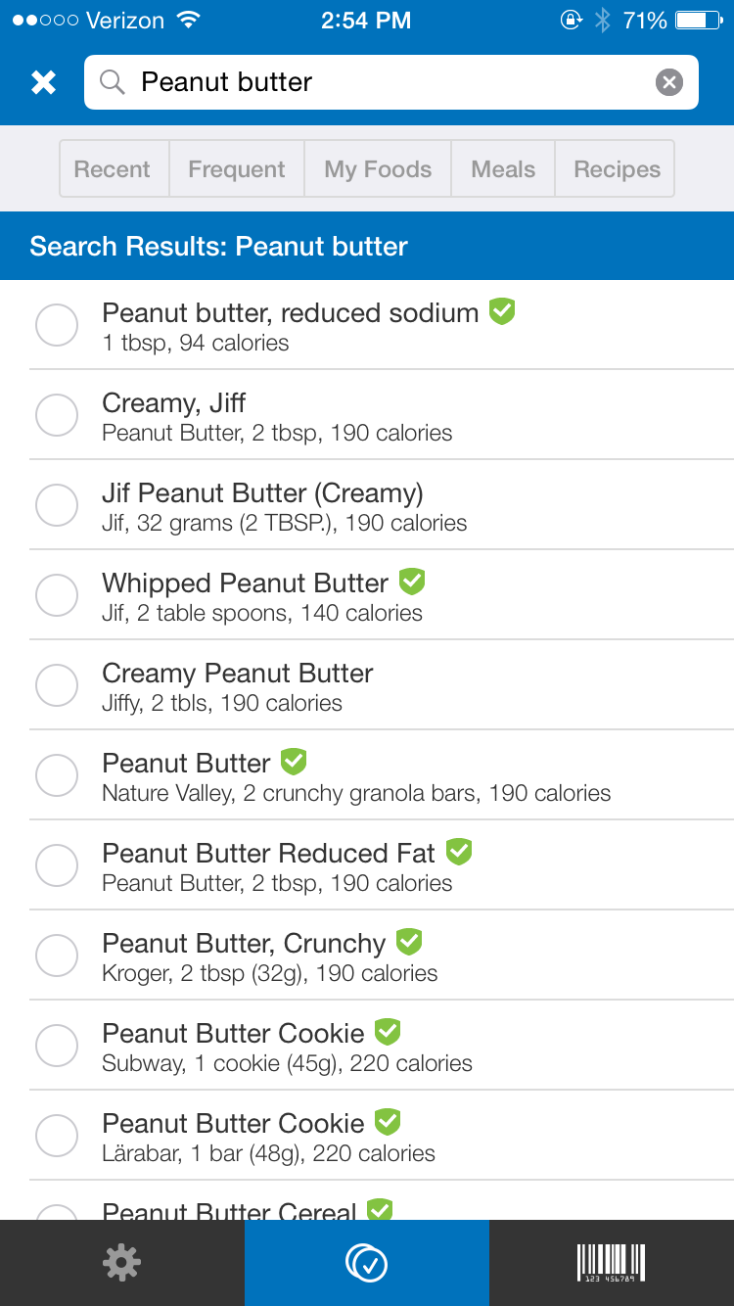Open the Recipes tab
The image size is (734, 1306).
point(617,169)
